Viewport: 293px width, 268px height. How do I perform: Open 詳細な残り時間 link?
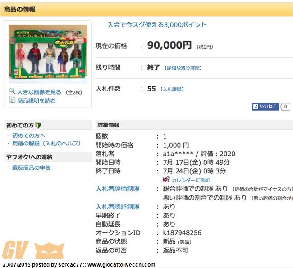(183, 68)
